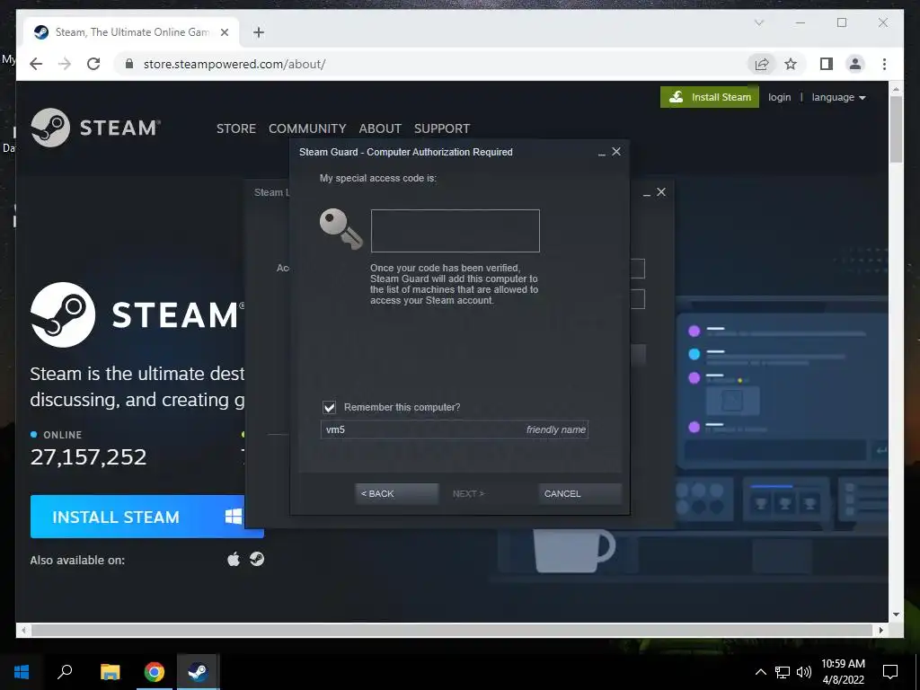Click the Chrome forward arrow
Image resolution: width=920 pixels, height=690 pixels.
point(65,64)
